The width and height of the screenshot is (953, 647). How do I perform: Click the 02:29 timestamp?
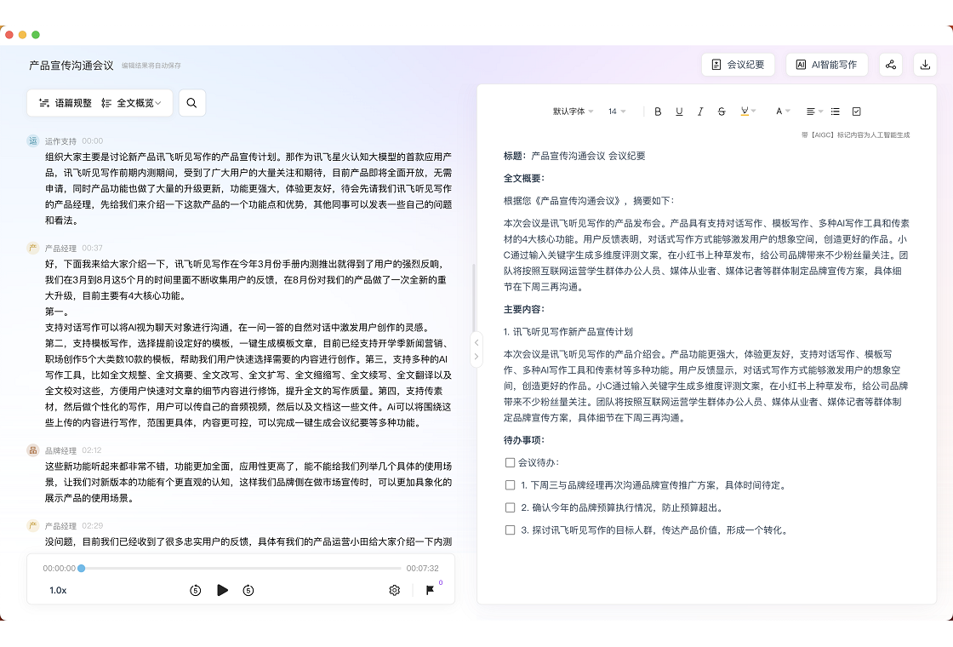point(93,526)
